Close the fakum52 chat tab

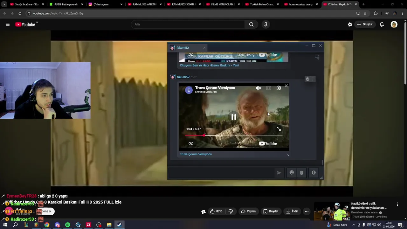(204, 48)
